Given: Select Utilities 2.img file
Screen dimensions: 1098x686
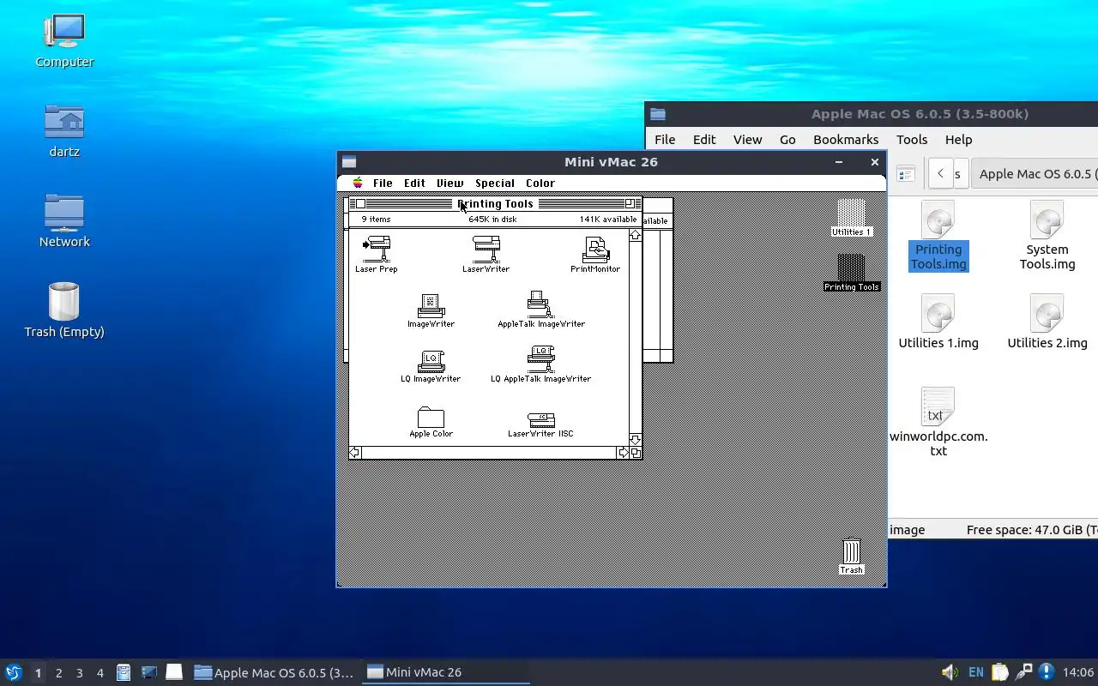Looking at the screenshot, I should click(x=1047, y=322).
